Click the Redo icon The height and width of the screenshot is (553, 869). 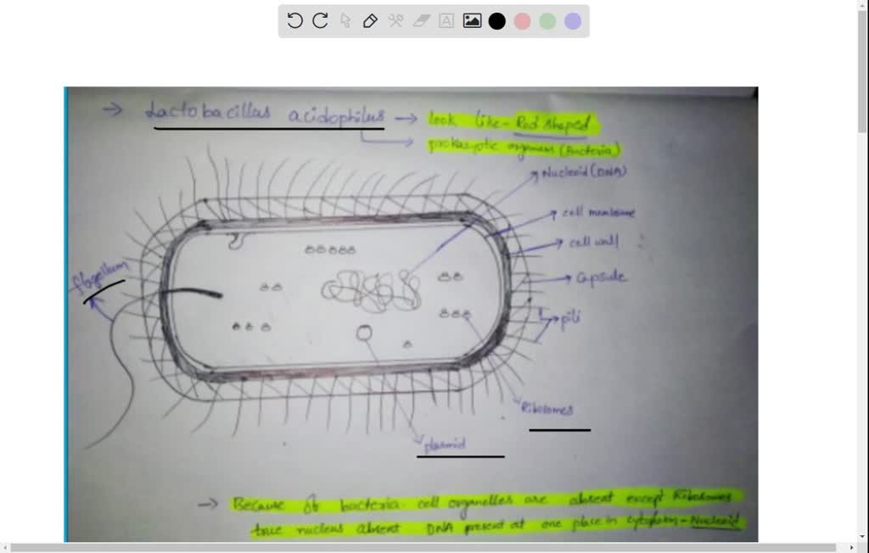pos(320,20)
